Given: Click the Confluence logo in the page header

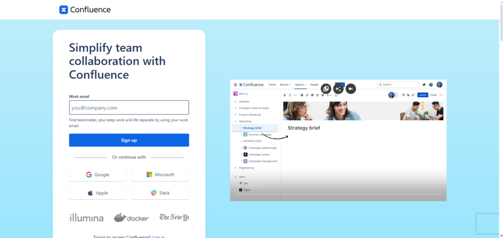Looking at the screenshot, I should (85, 10).
